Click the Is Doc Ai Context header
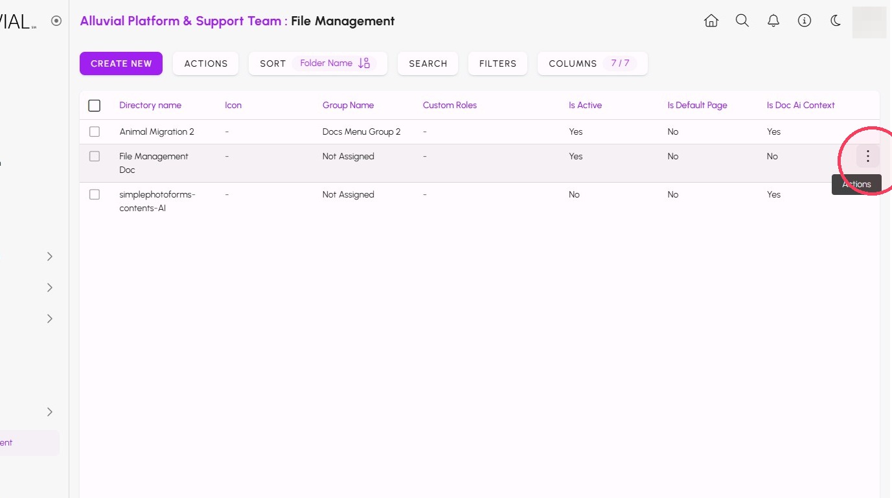The width and height of the screenshot is (892, 498). 801,105
